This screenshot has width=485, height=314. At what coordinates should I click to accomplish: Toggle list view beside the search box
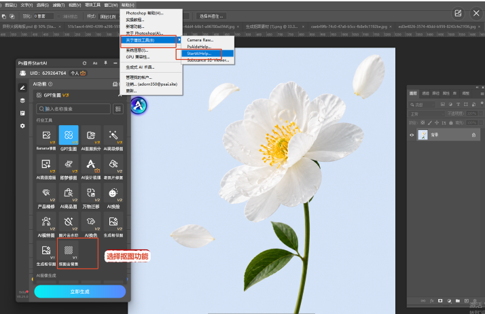[118, 109]
